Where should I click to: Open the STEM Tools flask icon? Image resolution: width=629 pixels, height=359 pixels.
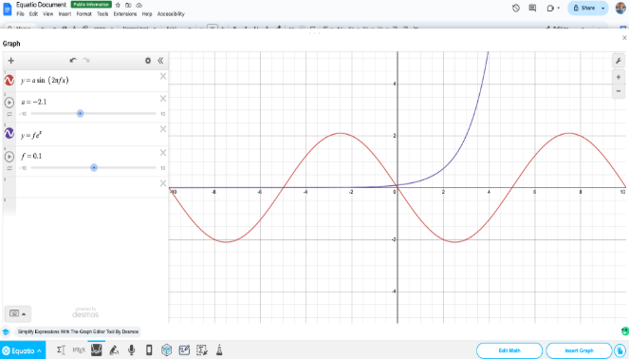point(219,350)
